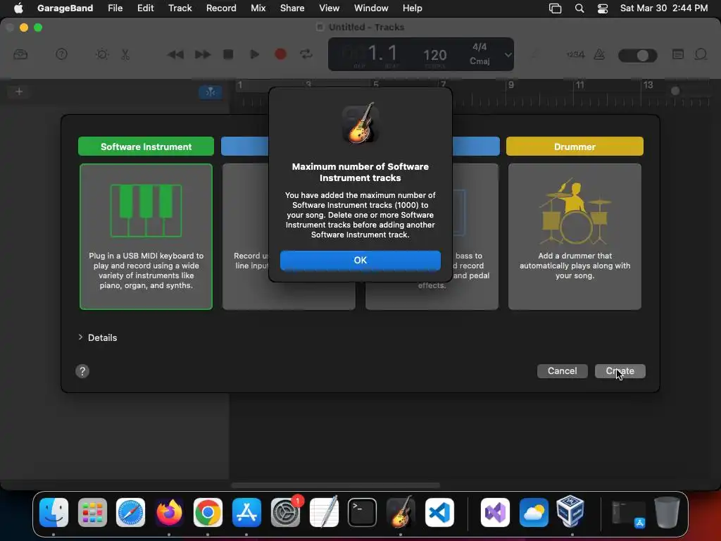The height and width of the screenshot is (541, 721).
Task: Choose the Software Instrument piano keyboard card
Action: (146, 237)
